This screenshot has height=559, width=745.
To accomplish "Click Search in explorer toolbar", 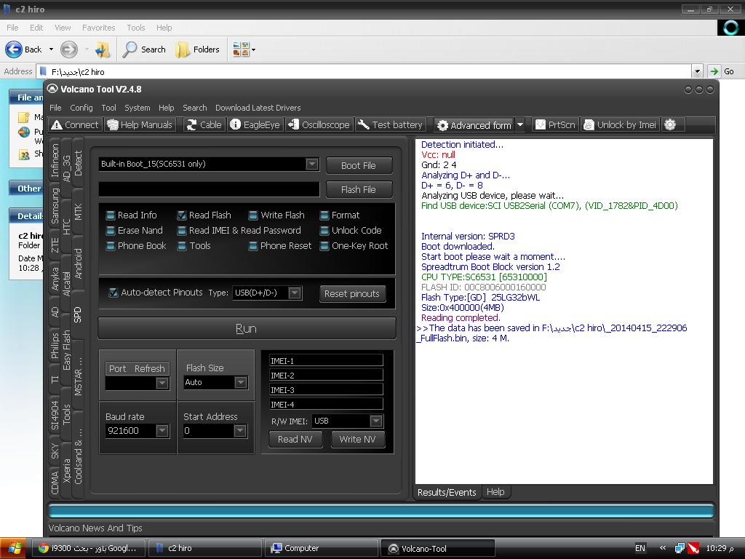I will pos(144,49).
